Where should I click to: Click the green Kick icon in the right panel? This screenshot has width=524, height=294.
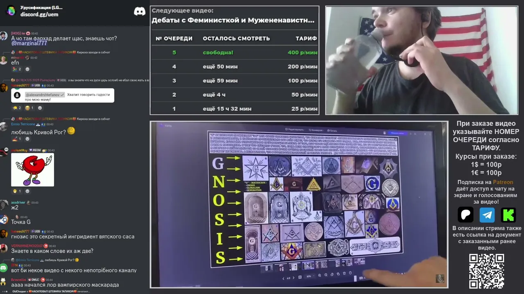(508, 215)
